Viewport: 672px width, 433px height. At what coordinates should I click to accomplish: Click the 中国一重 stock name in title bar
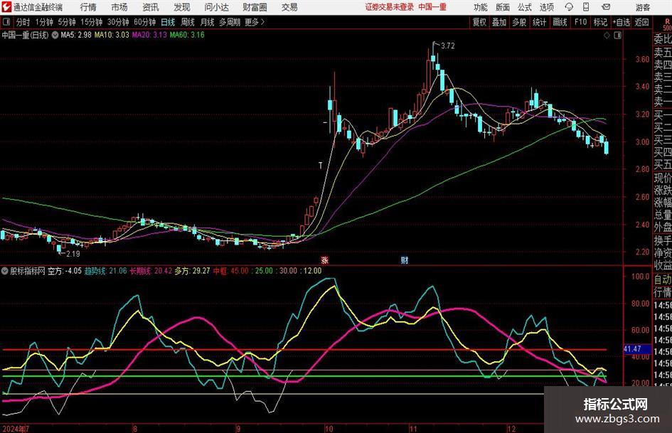coord(432,7)
